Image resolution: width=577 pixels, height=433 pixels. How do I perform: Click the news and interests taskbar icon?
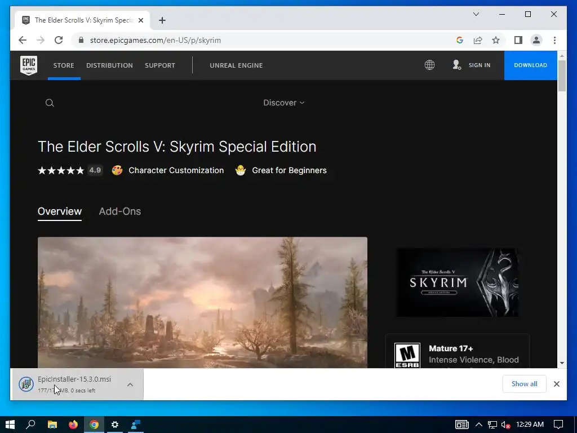[x=462, y=425]
